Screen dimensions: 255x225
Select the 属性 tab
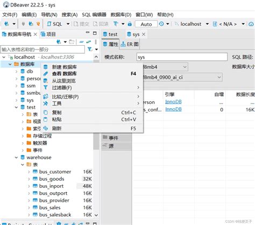point(111,44)
